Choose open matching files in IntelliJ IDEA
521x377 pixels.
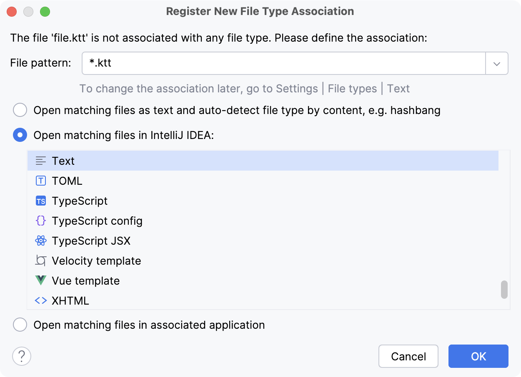tap(20, 135)
